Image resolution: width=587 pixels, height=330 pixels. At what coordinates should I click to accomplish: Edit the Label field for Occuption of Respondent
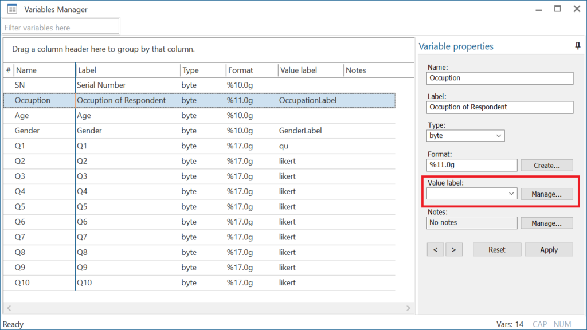point(500,107)
